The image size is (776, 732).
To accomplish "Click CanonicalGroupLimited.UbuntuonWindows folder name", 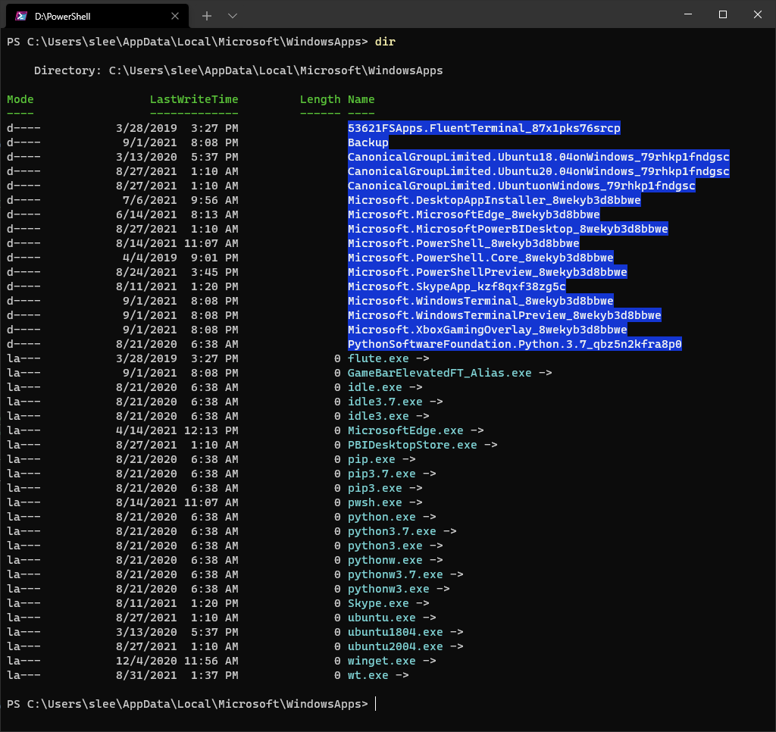I will [x=521, y=186].
